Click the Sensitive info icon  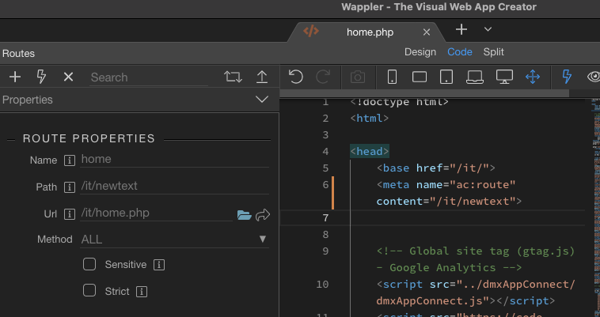(x=159, y=265)
